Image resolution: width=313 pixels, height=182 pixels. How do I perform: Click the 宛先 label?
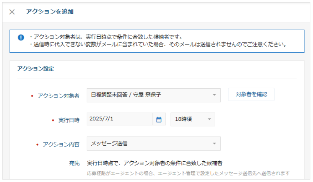(x=74, y=163)
